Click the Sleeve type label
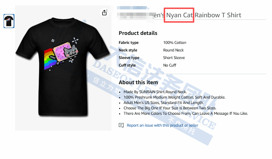272x159 pixels. click(x=129, y=58)
